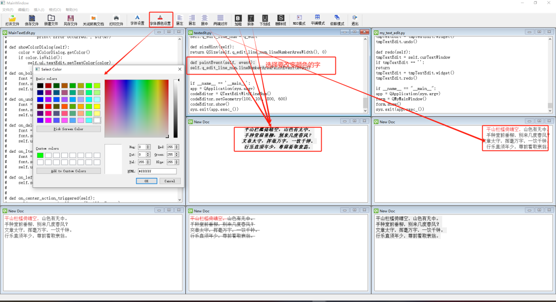Click the 打印文件 (print file) toolbar icon

pyautogui.click(x=116, y=20)
